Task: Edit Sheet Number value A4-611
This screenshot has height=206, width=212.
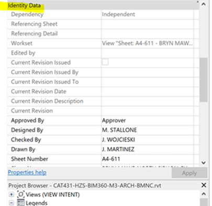Action: click(147, 159)
